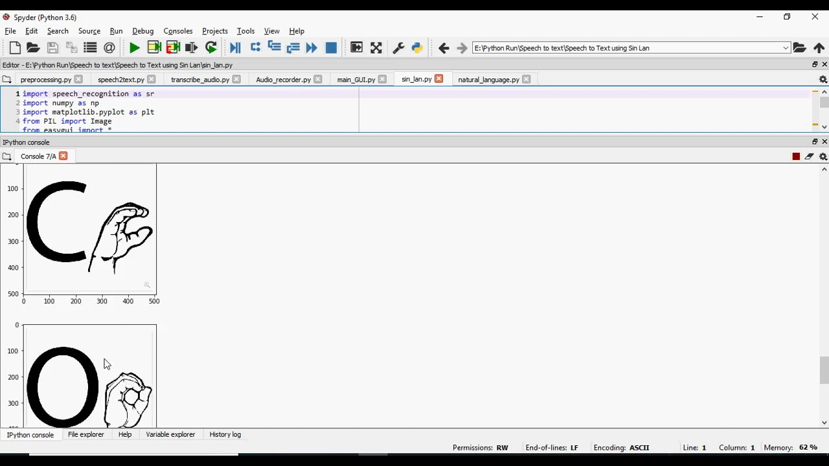Switch to the natural_language.py tab
The width and height of the screenshot is (829, 466).
pos(488,80)
